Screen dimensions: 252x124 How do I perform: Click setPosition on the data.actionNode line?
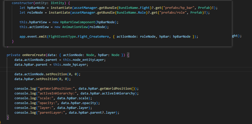(x=57, y=74)
